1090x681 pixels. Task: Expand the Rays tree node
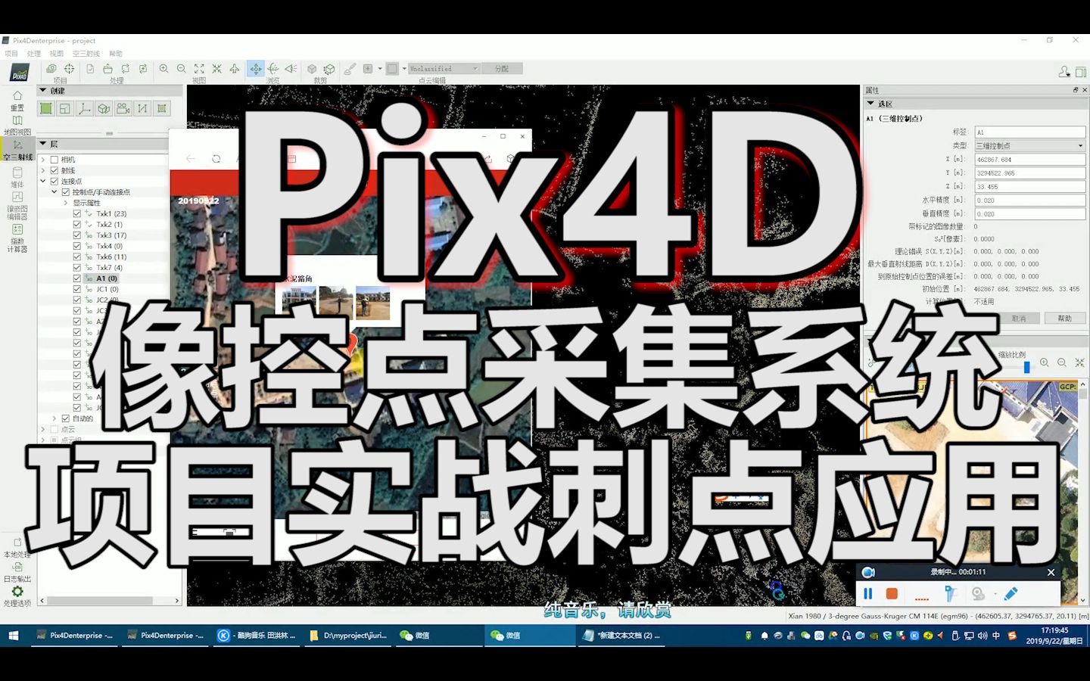pos(43,170)
